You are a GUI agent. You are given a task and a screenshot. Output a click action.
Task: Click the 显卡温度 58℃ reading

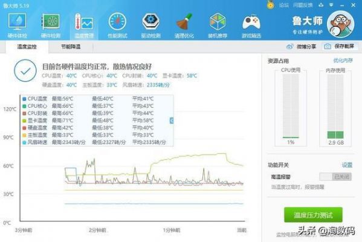coord(179,76)
